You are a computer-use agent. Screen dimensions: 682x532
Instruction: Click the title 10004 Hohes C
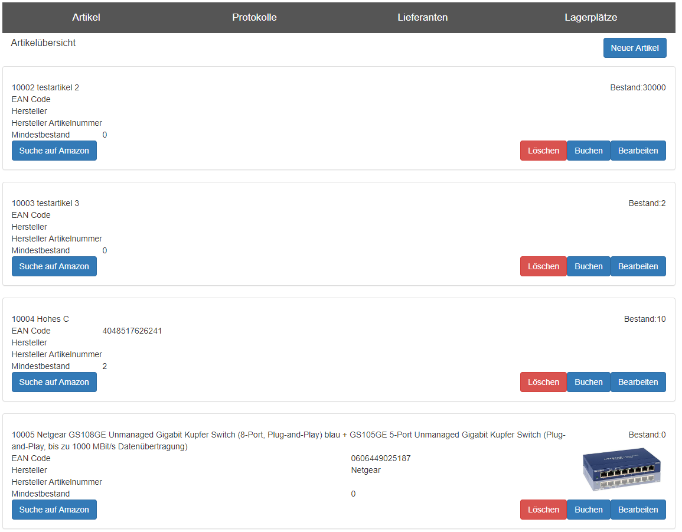(41, 319)
